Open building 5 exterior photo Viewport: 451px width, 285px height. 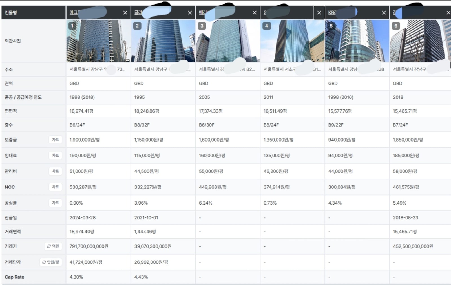(357, 41)
